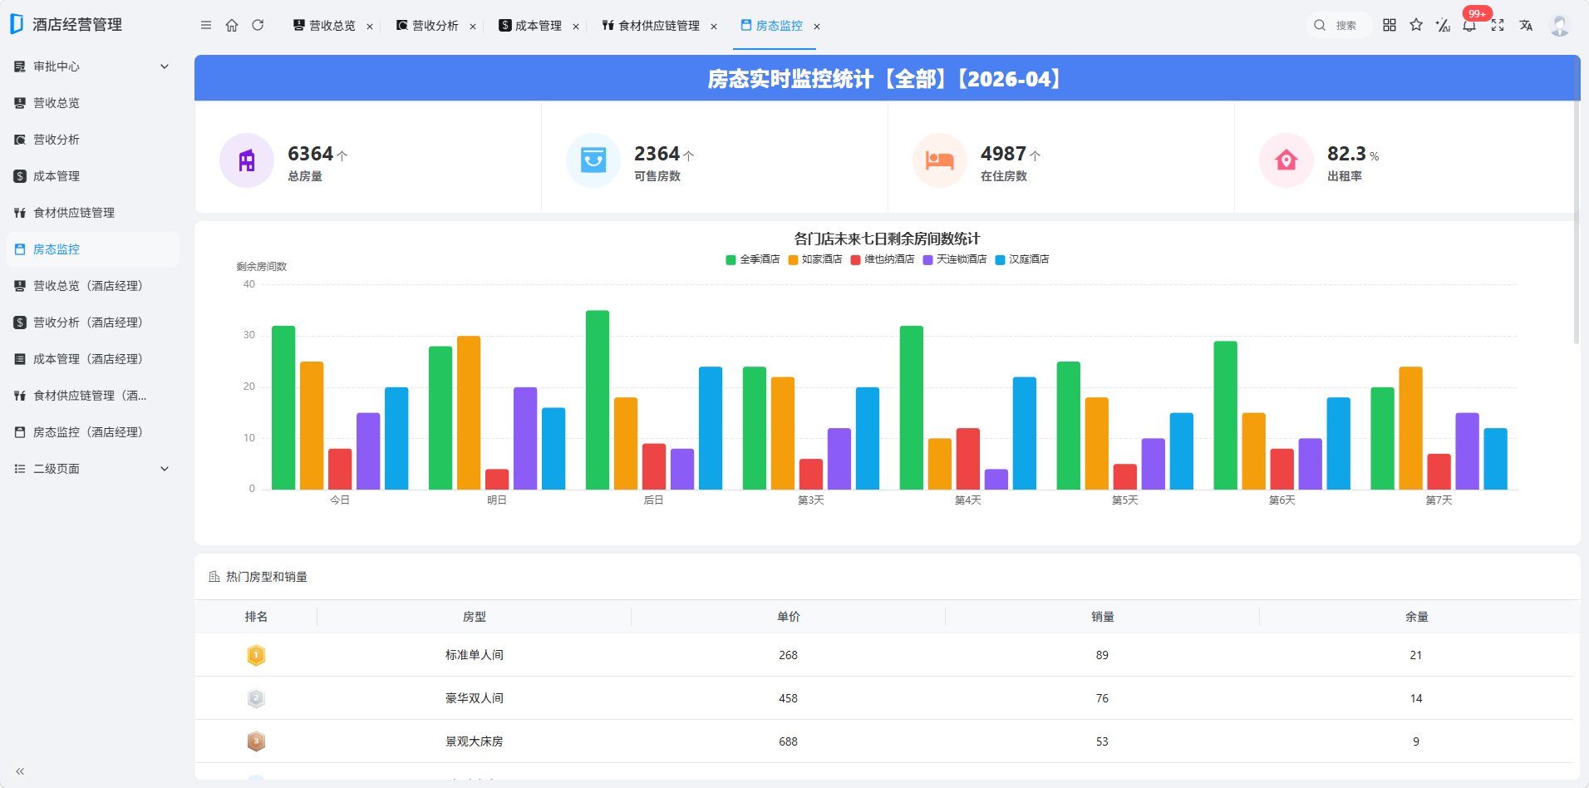Toggle the sidebar menu hamburger icon
The image size is (1589, 788).
206,26
